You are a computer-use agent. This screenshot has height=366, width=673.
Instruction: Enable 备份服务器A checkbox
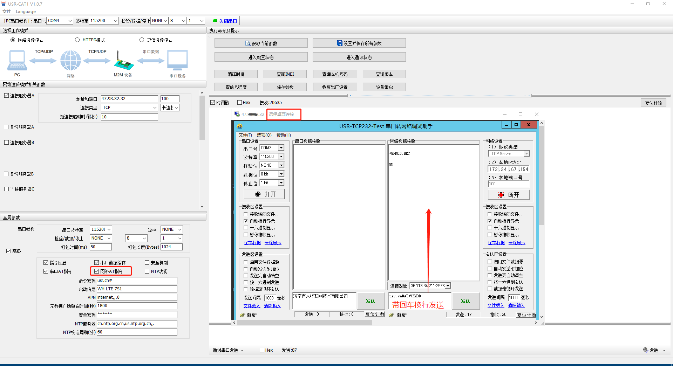pos(6,127)
